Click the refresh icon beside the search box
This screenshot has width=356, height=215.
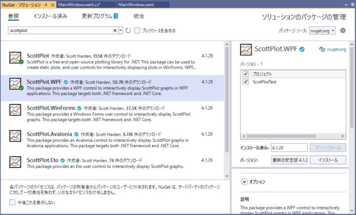point(128,31)
